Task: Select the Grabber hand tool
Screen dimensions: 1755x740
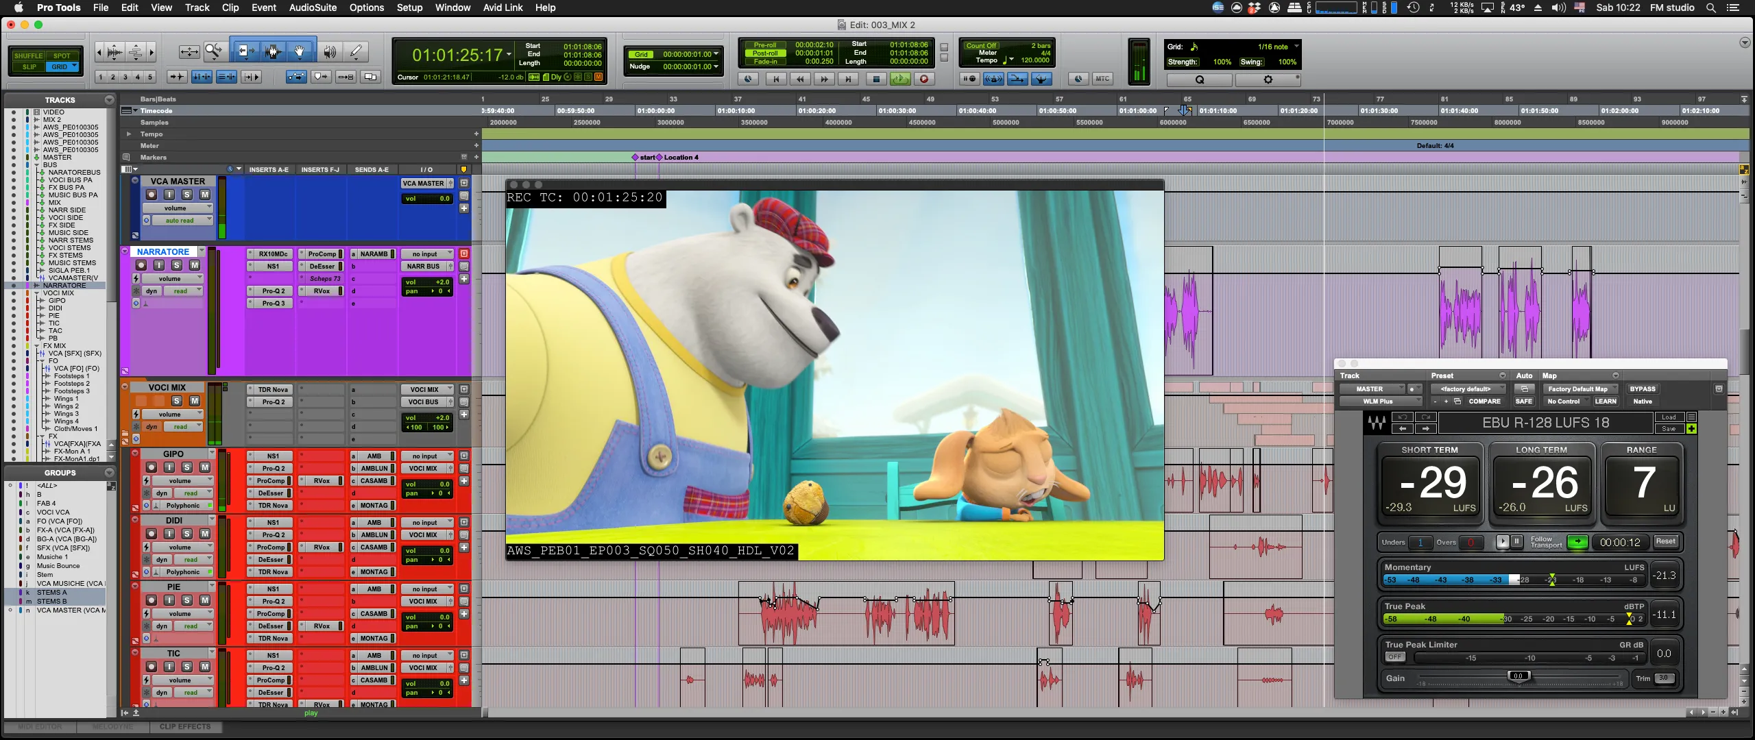Action: coord(300,51)
